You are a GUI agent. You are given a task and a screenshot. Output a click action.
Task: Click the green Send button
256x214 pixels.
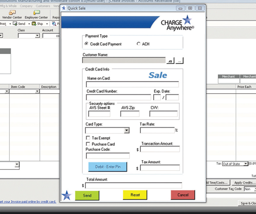tap(87, 195)
